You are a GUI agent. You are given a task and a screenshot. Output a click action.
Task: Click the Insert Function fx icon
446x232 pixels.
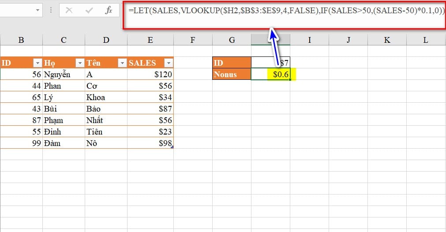pyautogui.click(x=109, y=11)
